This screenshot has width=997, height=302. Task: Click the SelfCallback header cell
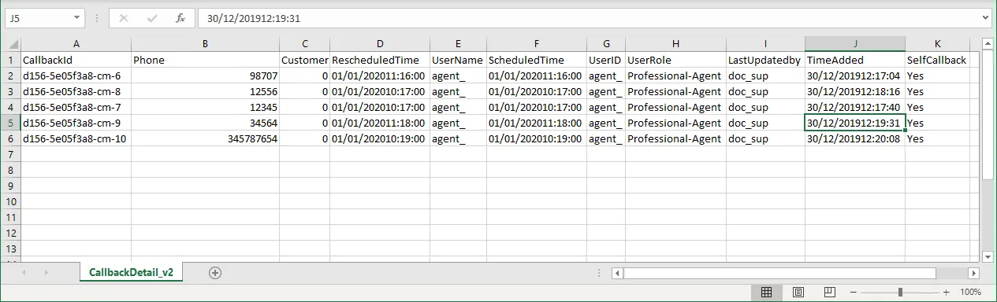938,60
